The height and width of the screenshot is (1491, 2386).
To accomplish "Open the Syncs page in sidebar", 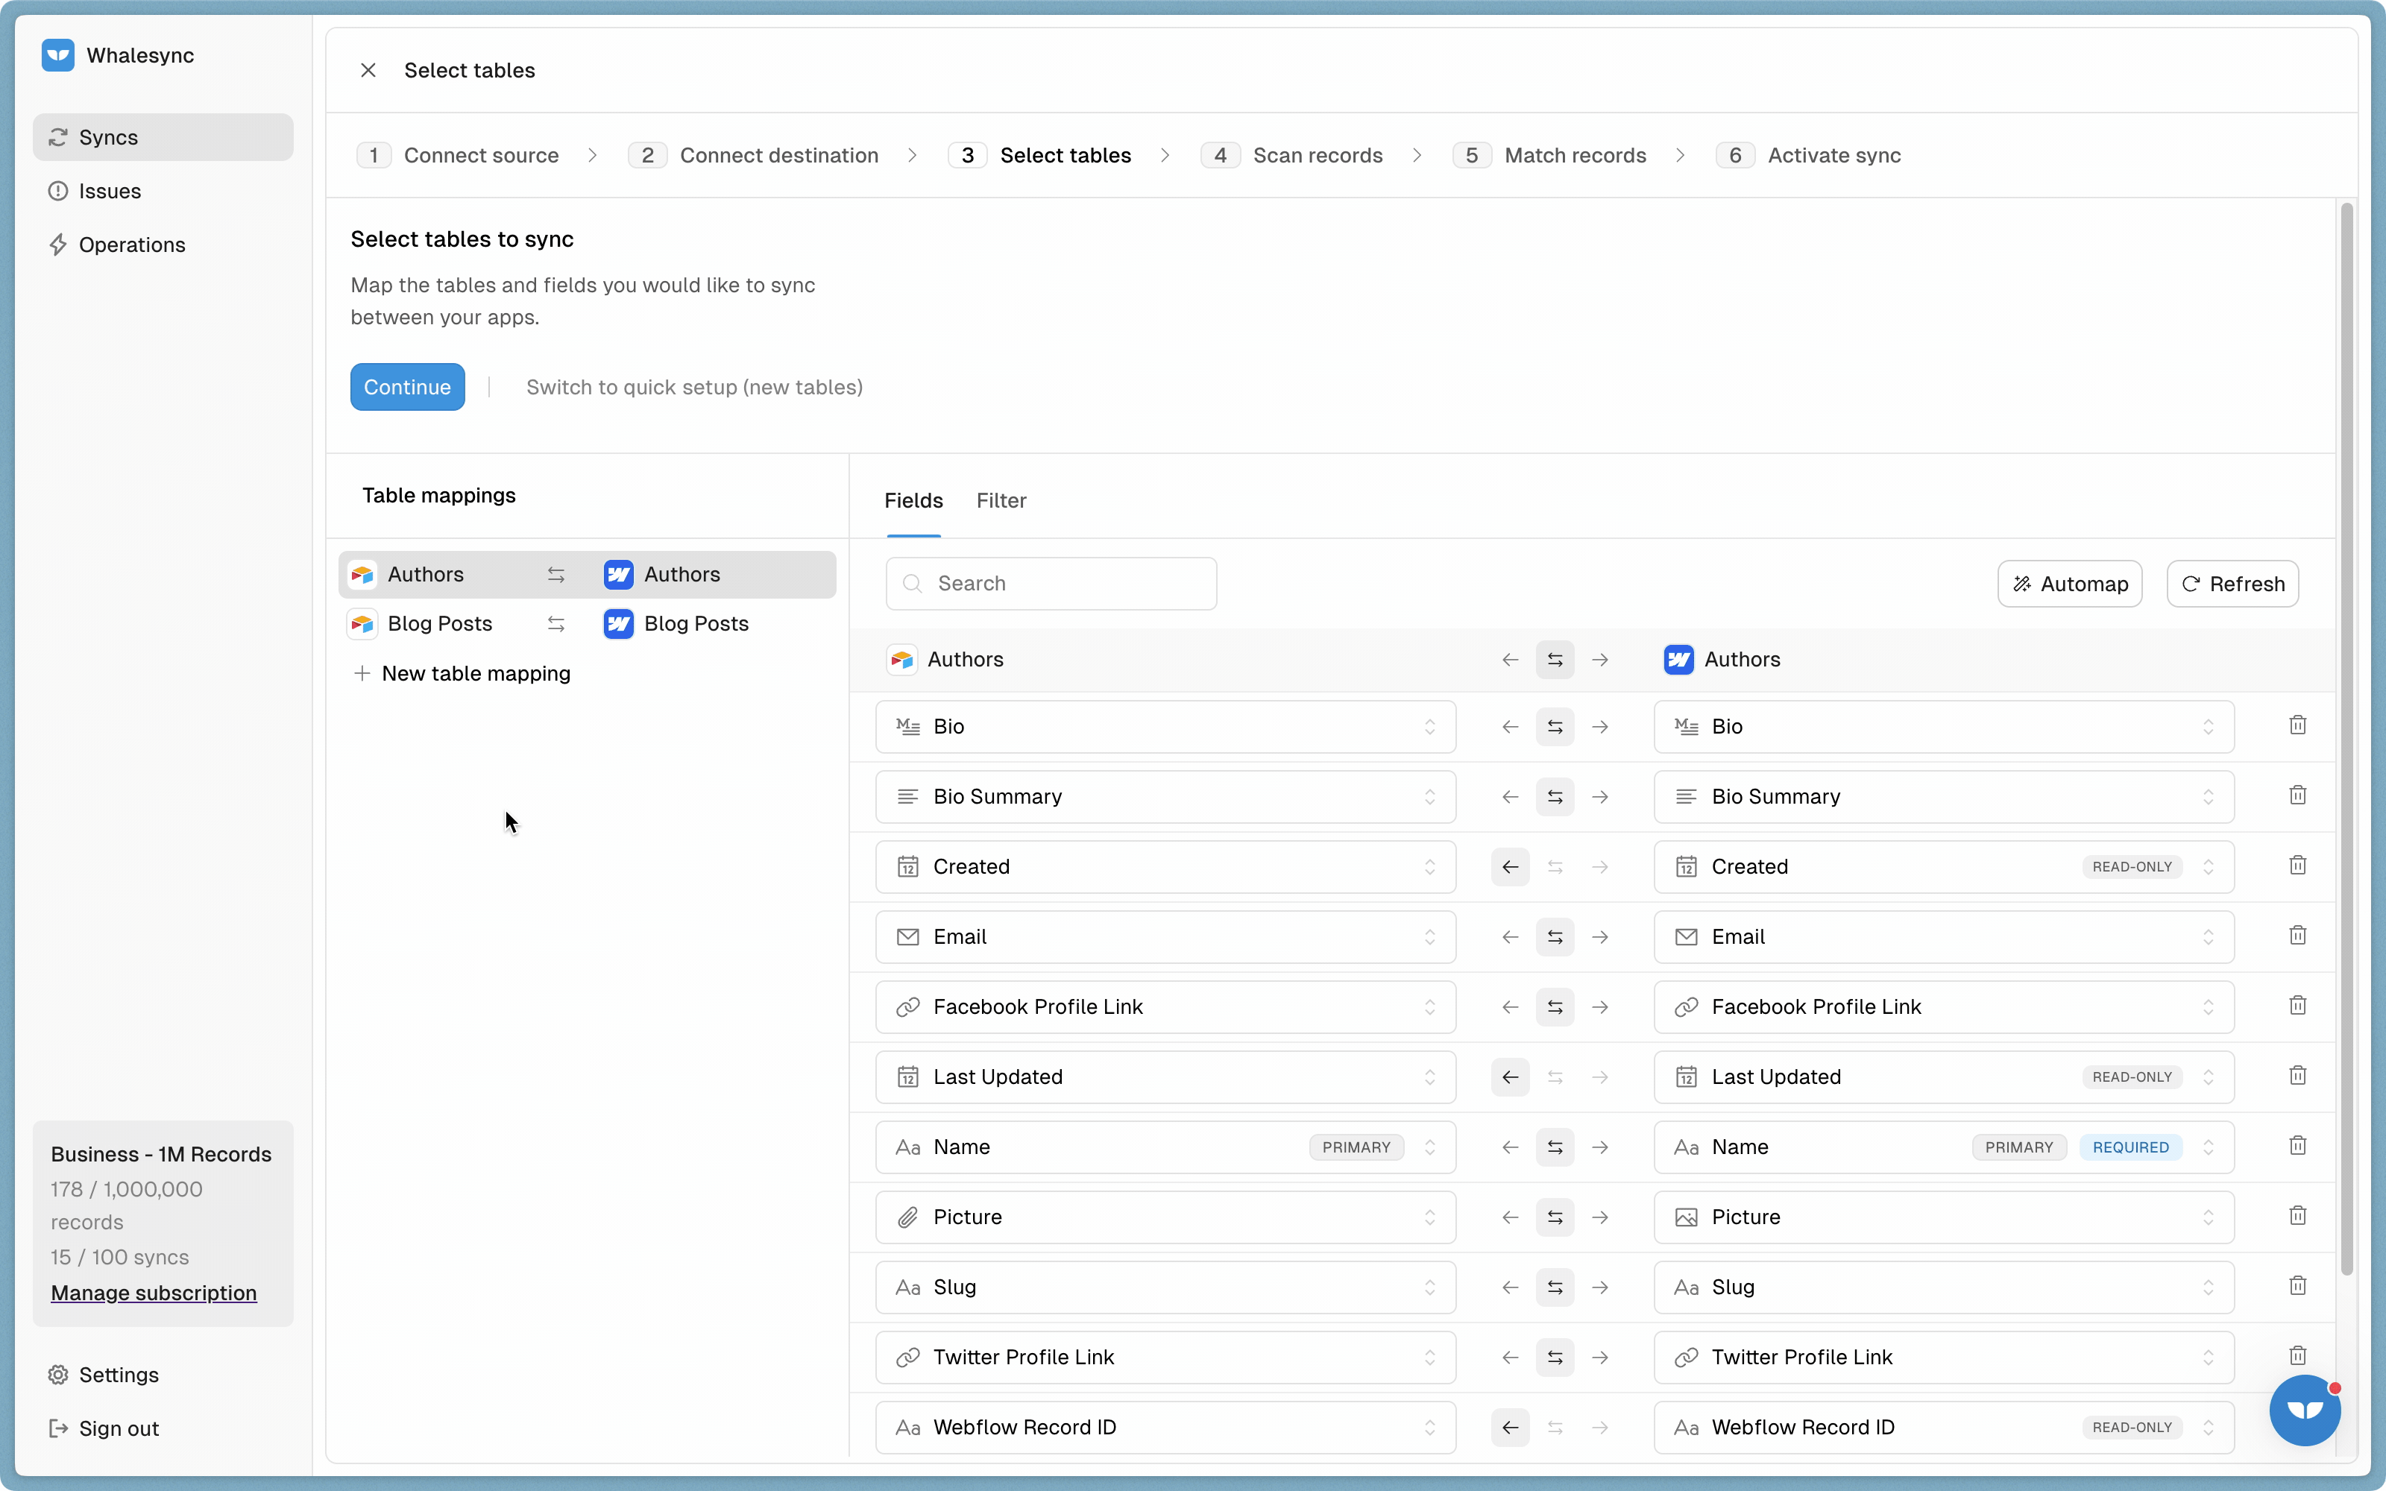I will (163, 137).
